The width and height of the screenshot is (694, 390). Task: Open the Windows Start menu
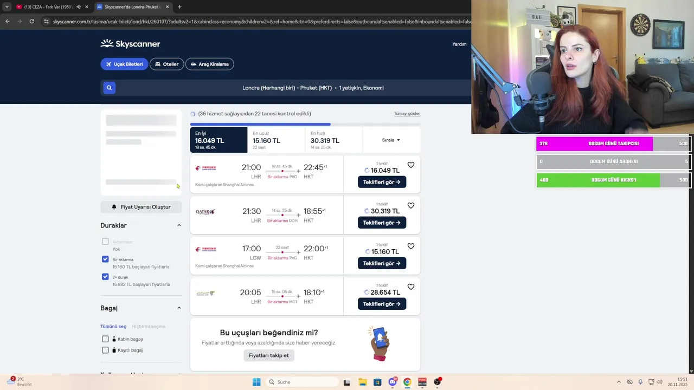click(256, 382)
